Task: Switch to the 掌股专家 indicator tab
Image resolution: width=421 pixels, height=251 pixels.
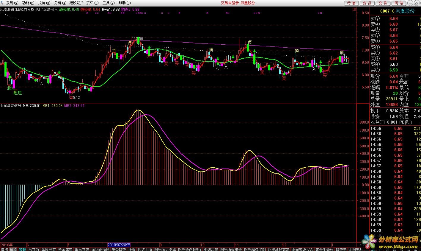Action: point(48,249)
